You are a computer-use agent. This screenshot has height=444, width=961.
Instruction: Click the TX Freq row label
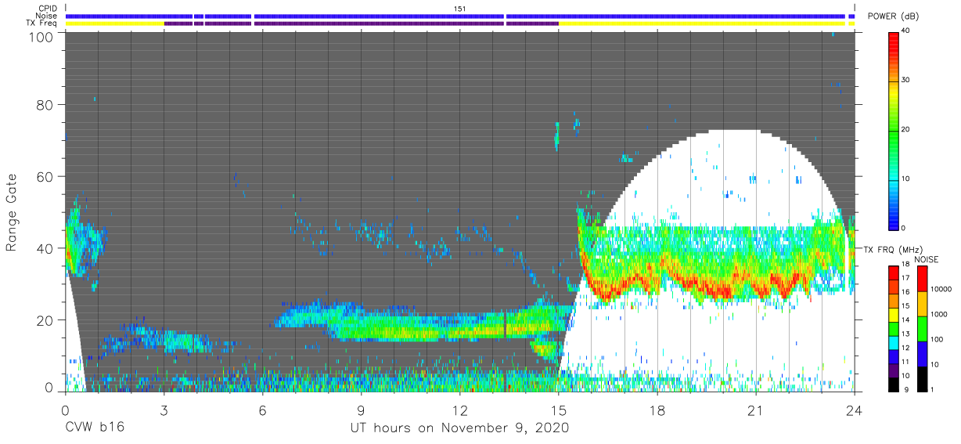[x=43, y=23]
